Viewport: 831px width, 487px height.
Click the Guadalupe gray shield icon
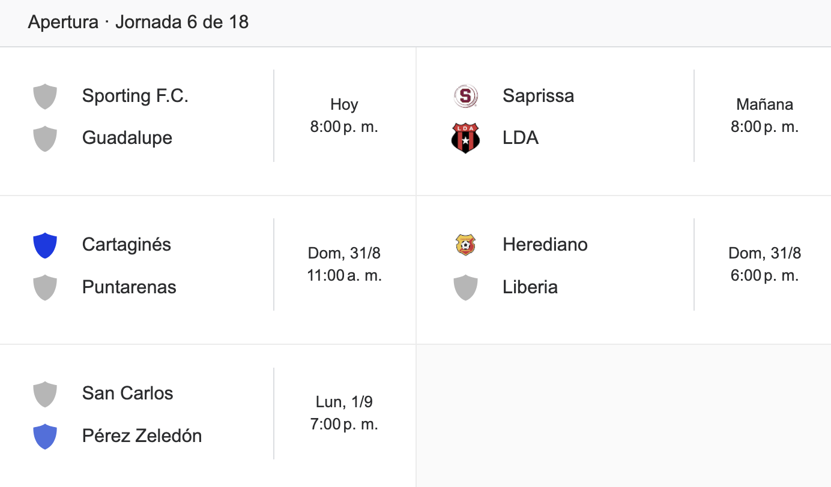coord(45,139)
